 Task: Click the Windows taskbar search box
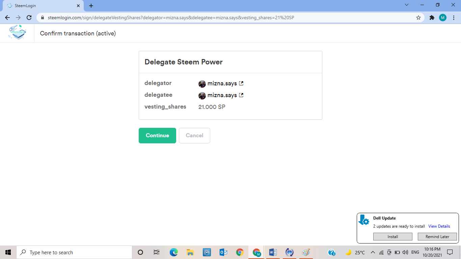pyautogui.click(x=74, y=252)
